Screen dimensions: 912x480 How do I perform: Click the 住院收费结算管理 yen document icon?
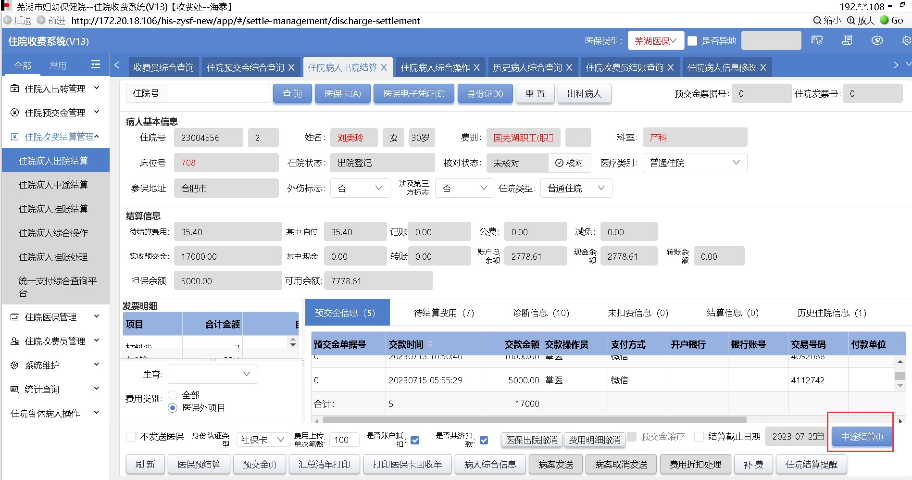coord(15,137)
